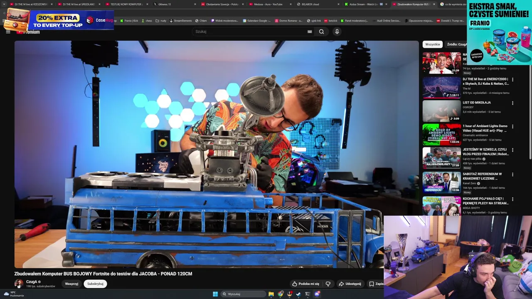Click the Franio ice cream advertisement
532x299 pixels.
point(499,33)
